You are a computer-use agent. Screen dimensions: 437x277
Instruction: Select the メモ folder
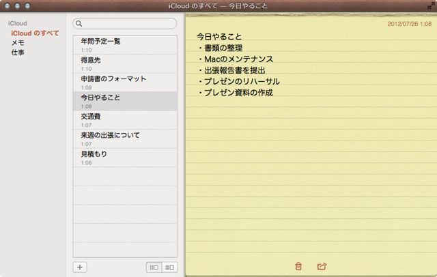[18, 42]
